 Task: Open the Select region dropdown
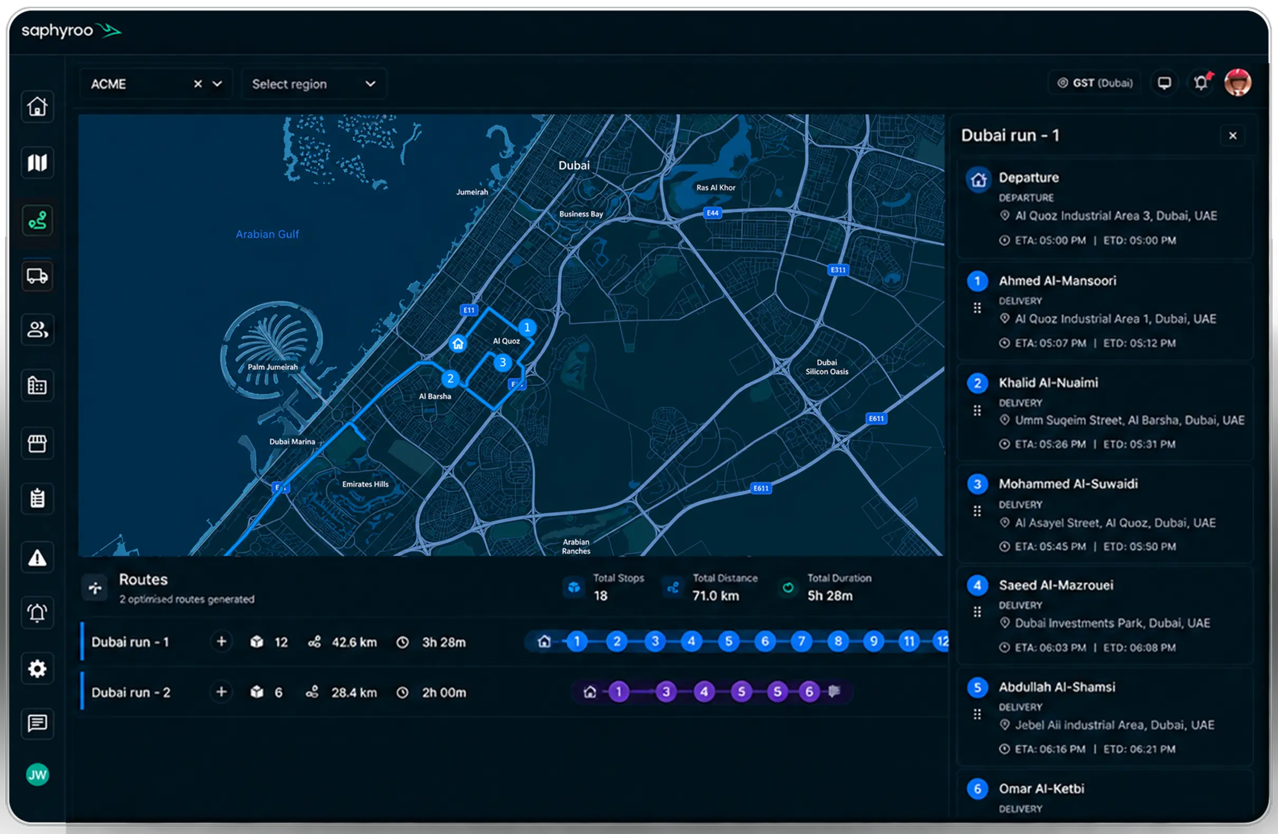[314, 84]
